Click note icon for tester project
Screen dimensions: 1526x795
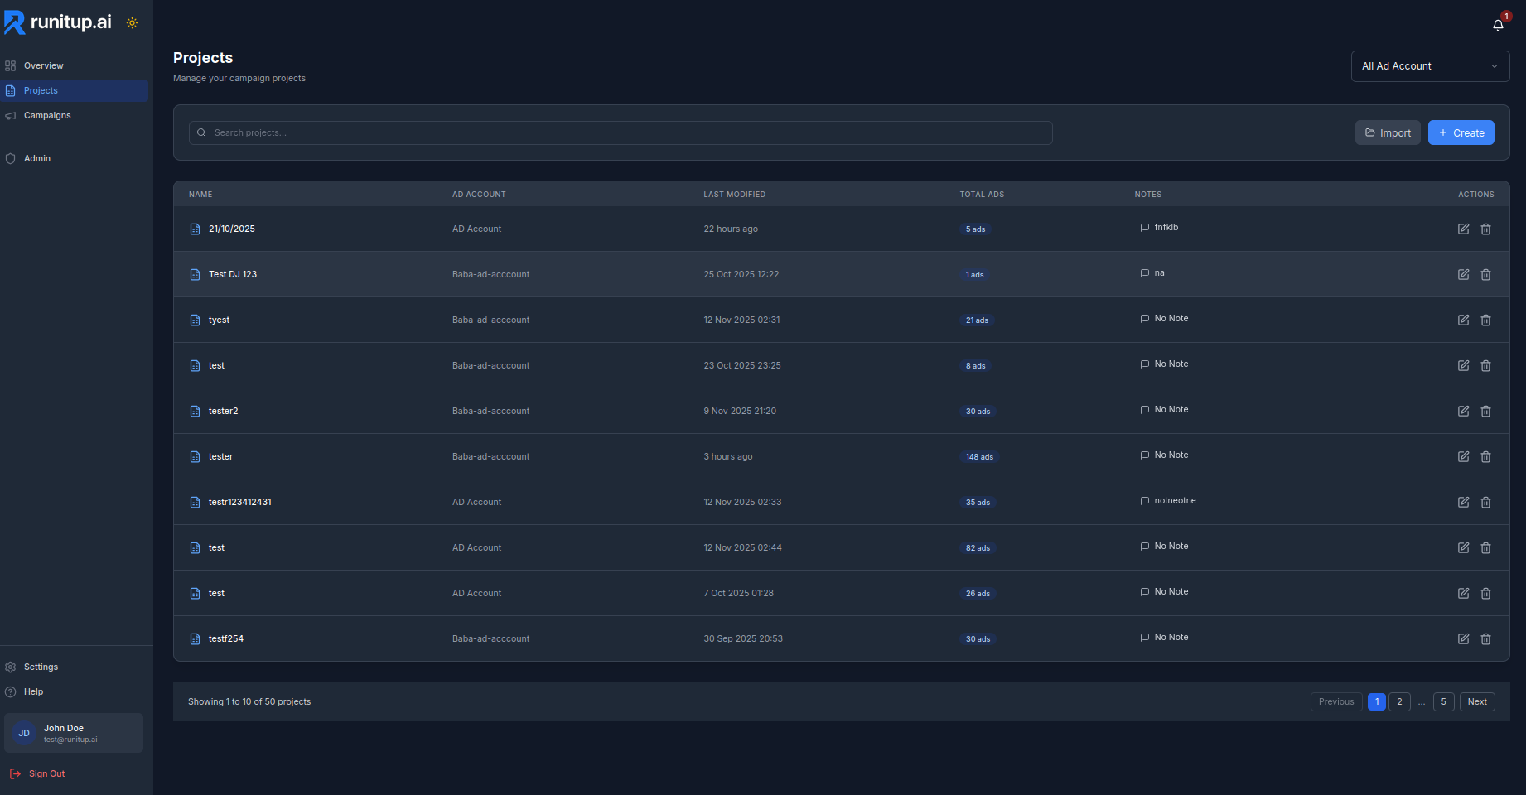(x=1144, y=455)
